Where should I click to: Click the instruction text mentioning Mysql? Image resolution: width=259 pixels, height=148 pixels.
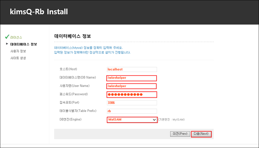pyautogui.click(x=88, y=48)
